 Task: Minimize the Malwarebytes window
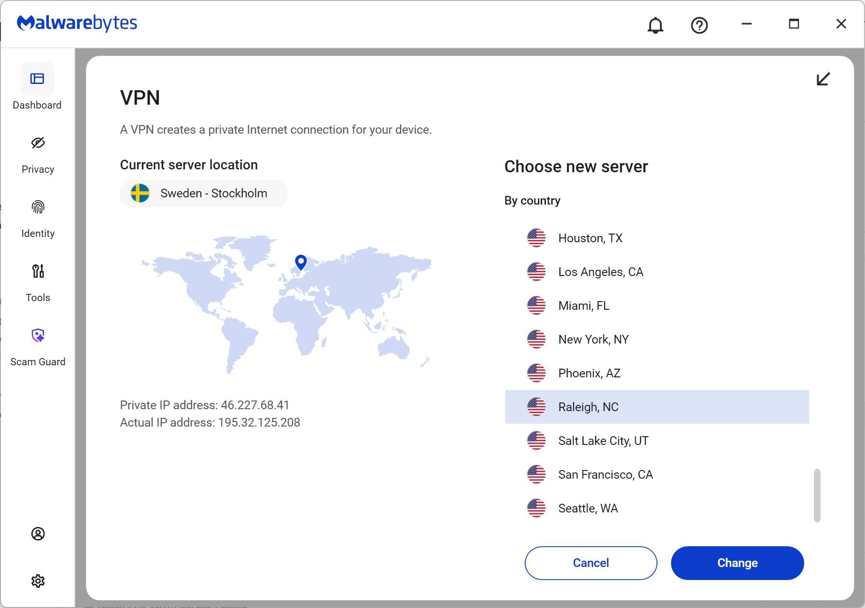click(747, 24)
